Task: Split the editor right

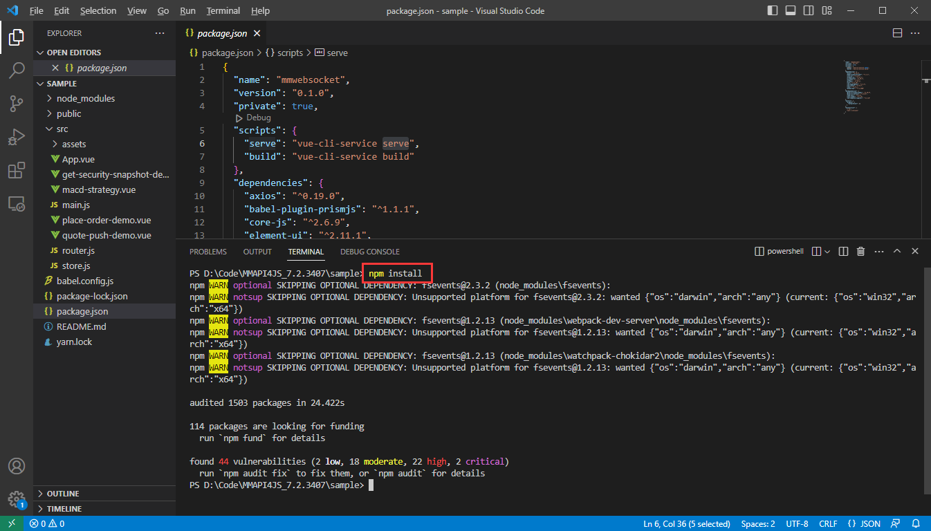Action: [x=897, y=33]
